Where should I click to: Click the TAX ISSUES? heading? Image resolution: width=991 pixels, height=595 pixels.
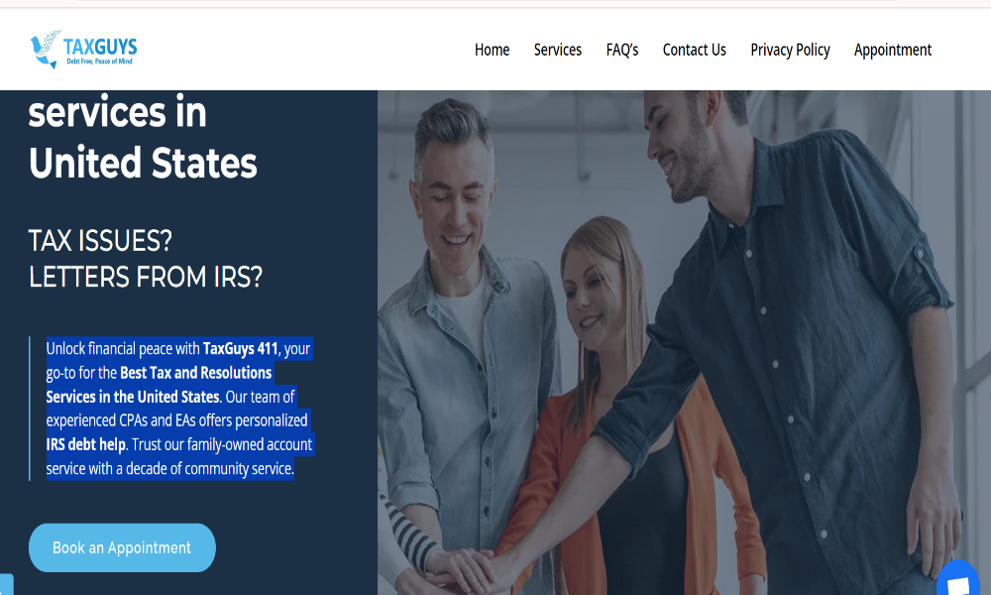100,241
